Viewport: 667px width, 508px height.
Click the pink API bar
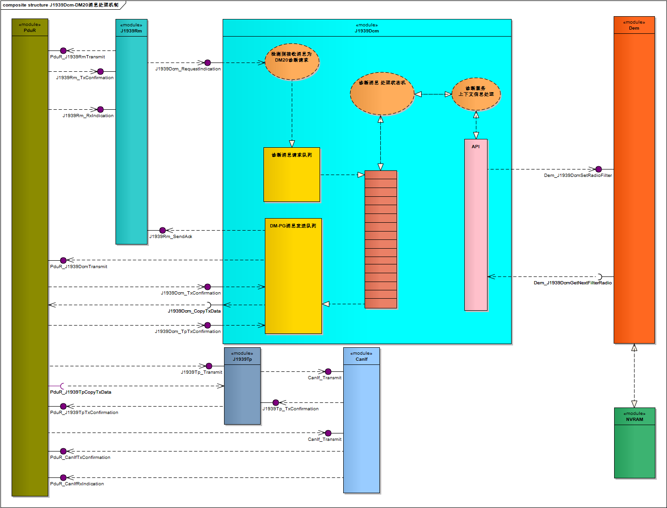(x=476, y=225)
